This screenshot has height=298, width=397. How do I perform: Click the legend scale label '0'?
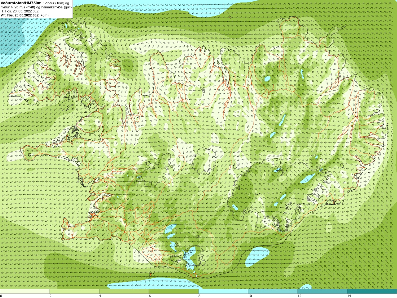tap(1, 296)
